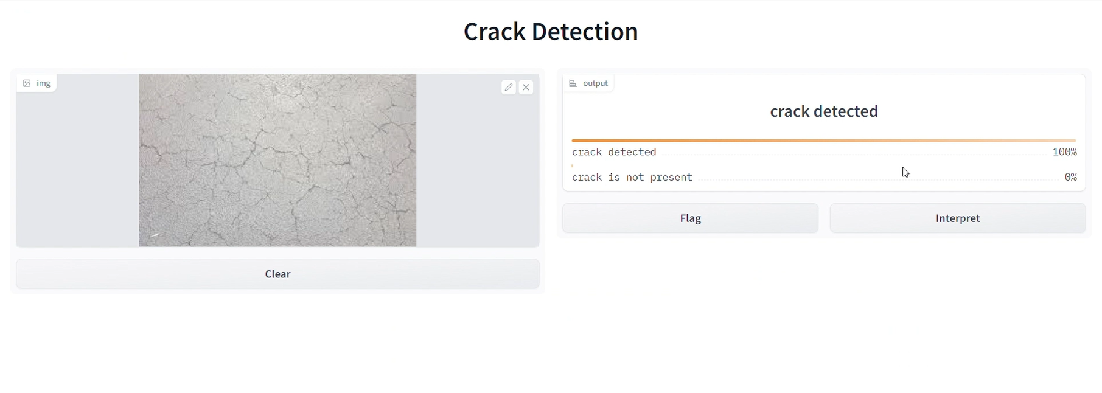Viewport: 1102px width, 393px height.
Task: Click the "crack detected" label text
Action: pos(614,151)
